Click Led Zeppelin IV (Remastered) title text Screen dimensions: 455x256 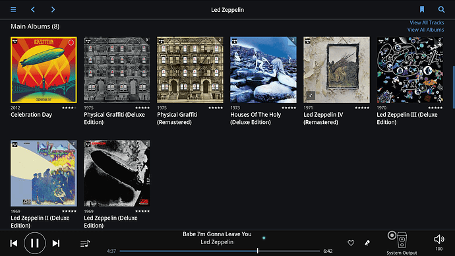(x=323, y=118)
